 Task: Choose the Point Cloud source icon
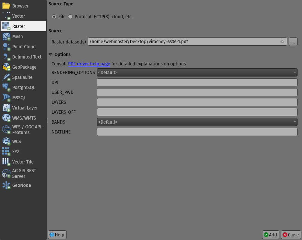pos(6,47)
